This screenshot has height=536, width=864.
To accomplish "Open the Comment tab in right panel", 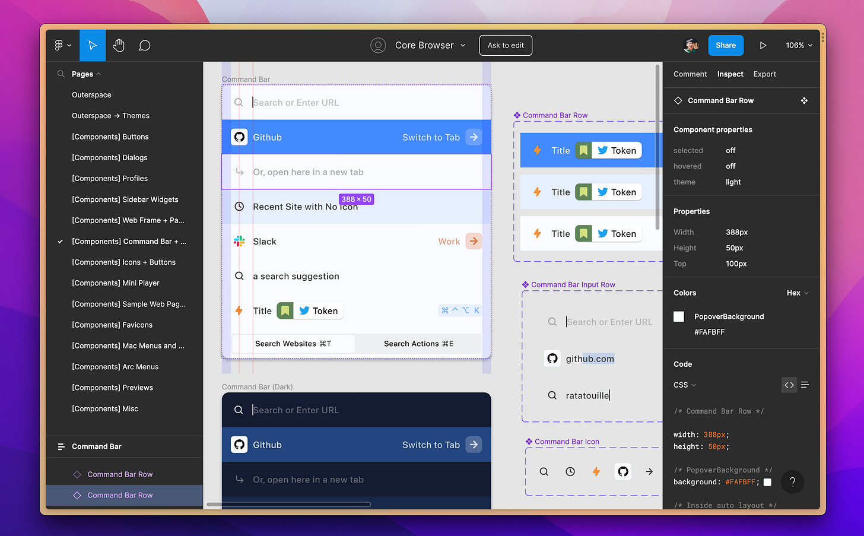I will click(x=690, y=74).
